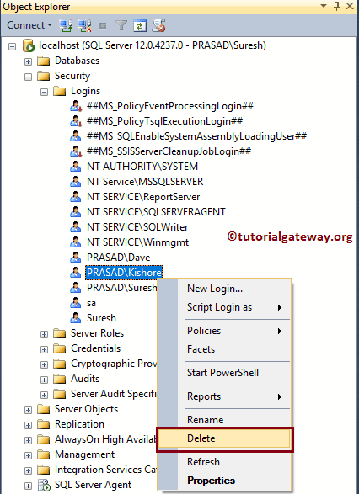
Task: Expand the Server Audit Specifications folder
Action: 44,395
